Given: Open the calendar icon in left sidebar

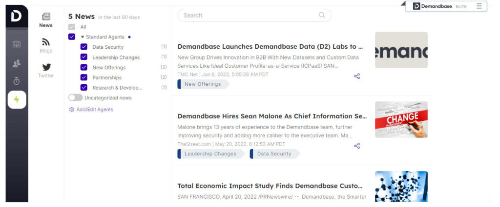Looking at the screenshot, I should click(17, 44).
